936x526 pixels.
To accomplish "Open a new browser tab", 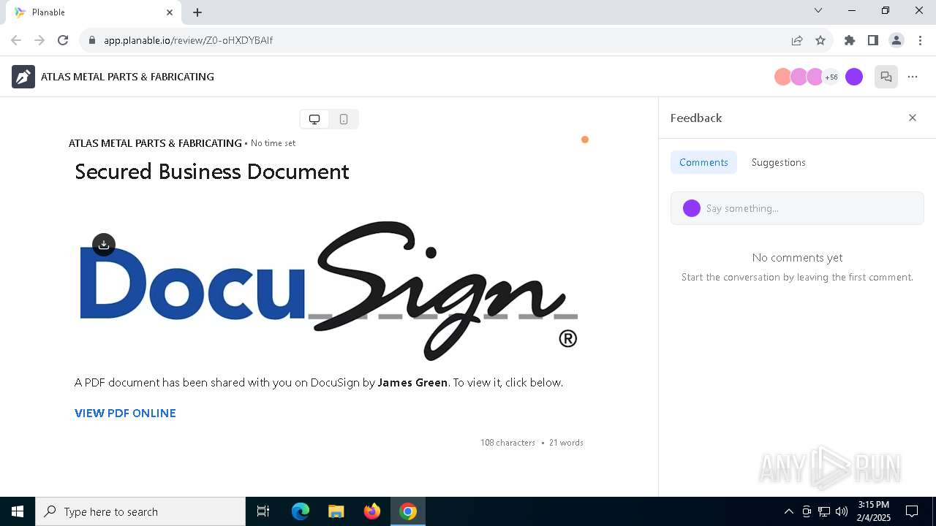I will [x=197, y=12].
